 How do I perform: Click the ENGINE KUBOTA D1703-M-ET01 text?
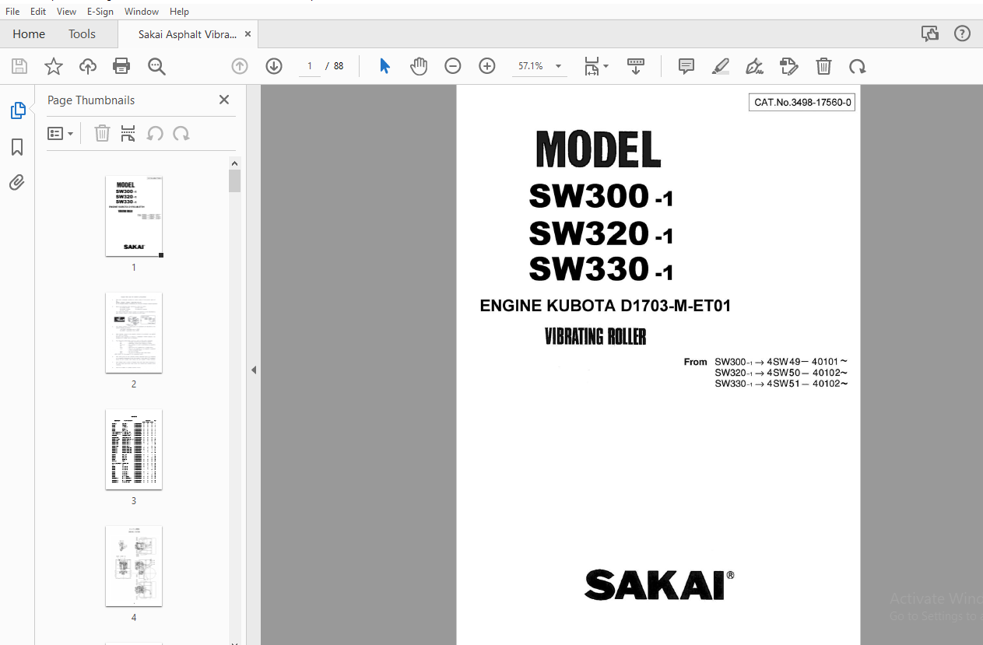click(606, 306)
